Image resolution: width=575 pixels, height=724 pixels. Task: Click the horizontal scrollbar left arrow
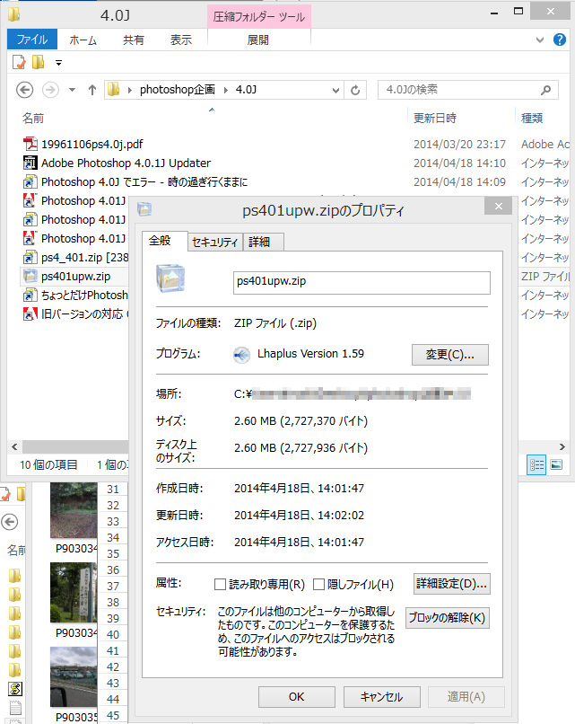(14, 446)
